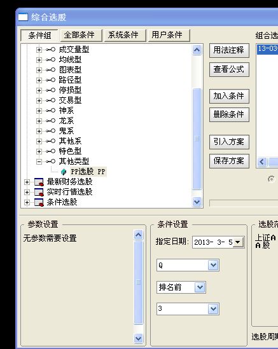Expand the 龙系 tree node
Screen dimensions: 278x349
[x=39, y=121]
